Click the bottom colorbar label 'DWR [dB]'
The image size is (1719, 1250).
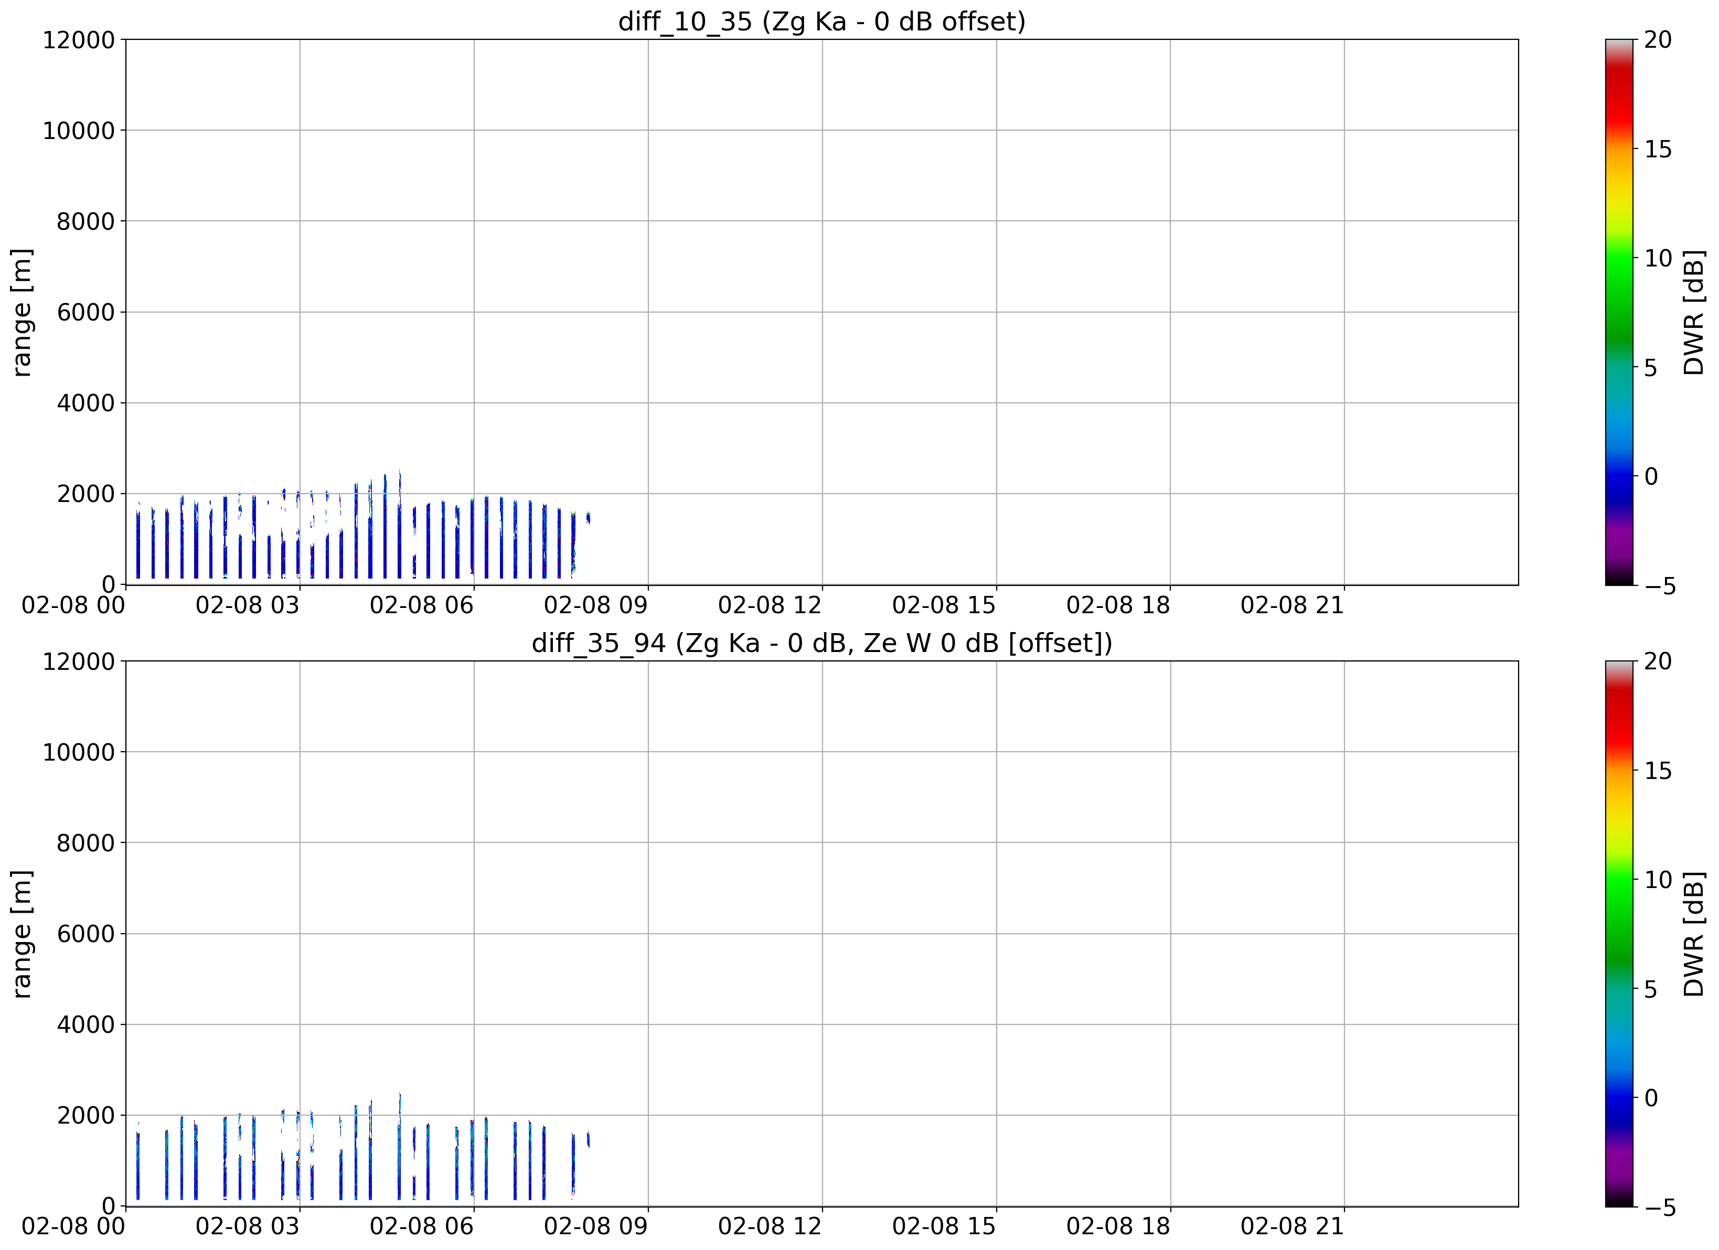[1693, 934]
